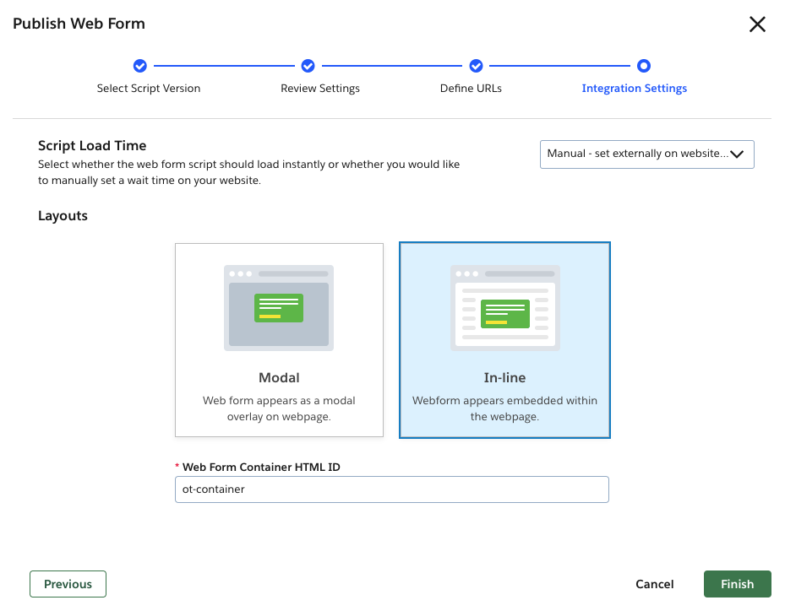
Task: Return to the Define URLs step
Action: [x=471, y=88]
